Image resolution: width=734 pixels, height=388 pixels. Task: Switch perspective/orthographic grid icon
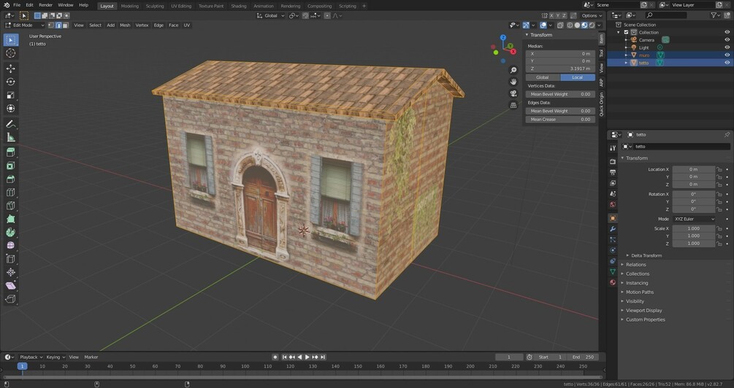pyautogui.click(x=513, y=105)
